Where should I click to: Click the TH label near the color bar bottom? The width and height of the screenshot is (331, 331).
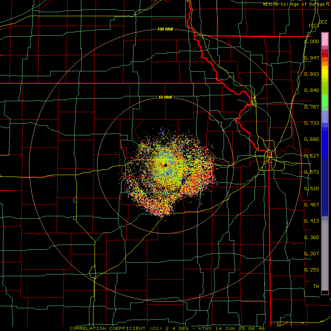(x=316, y=286)
